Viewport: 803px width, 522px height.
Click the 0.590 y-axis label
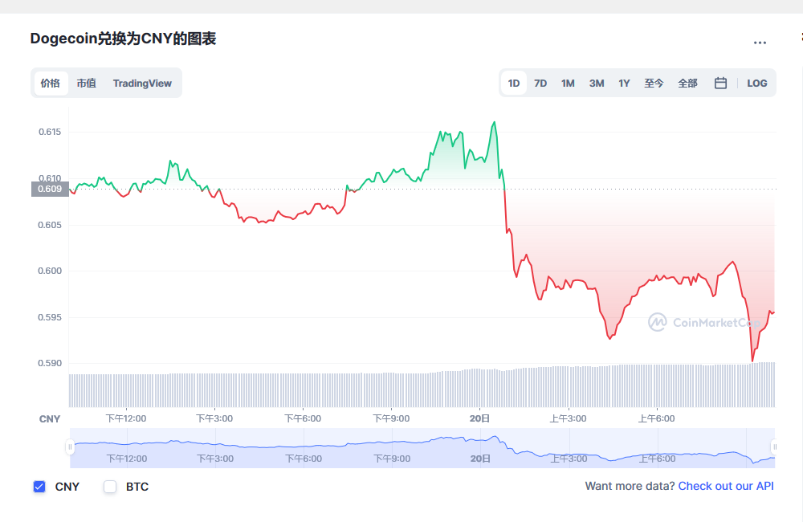point(50,363)
